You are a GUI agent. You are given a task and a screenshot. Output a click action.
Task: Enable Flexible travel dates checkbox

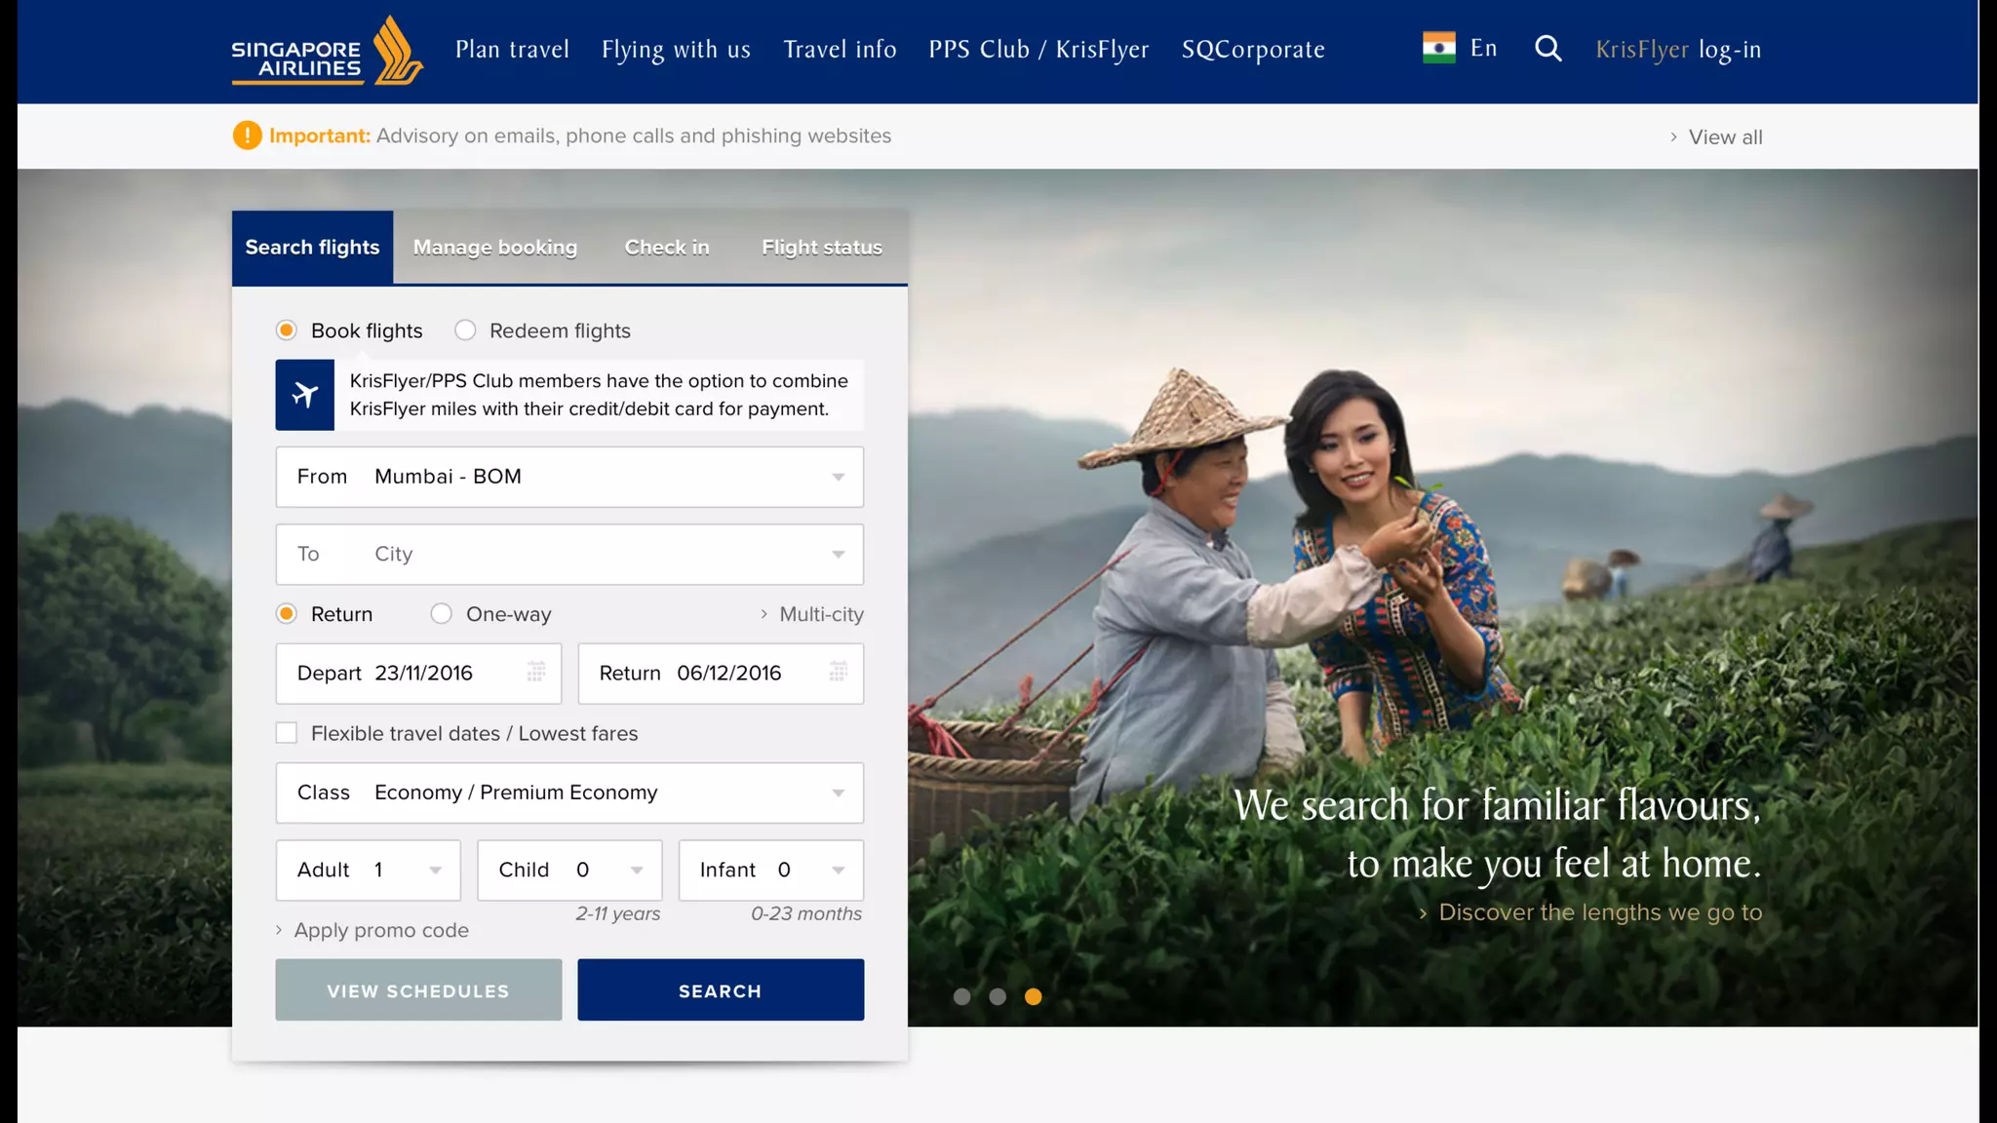coord(287,733)
